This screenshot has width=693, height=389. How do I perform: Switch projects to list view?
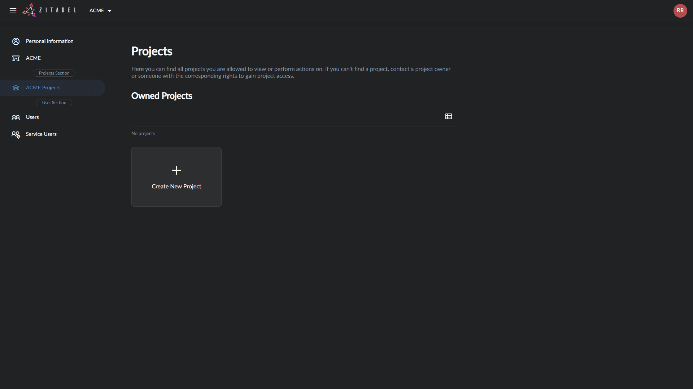tap(448, 116)
